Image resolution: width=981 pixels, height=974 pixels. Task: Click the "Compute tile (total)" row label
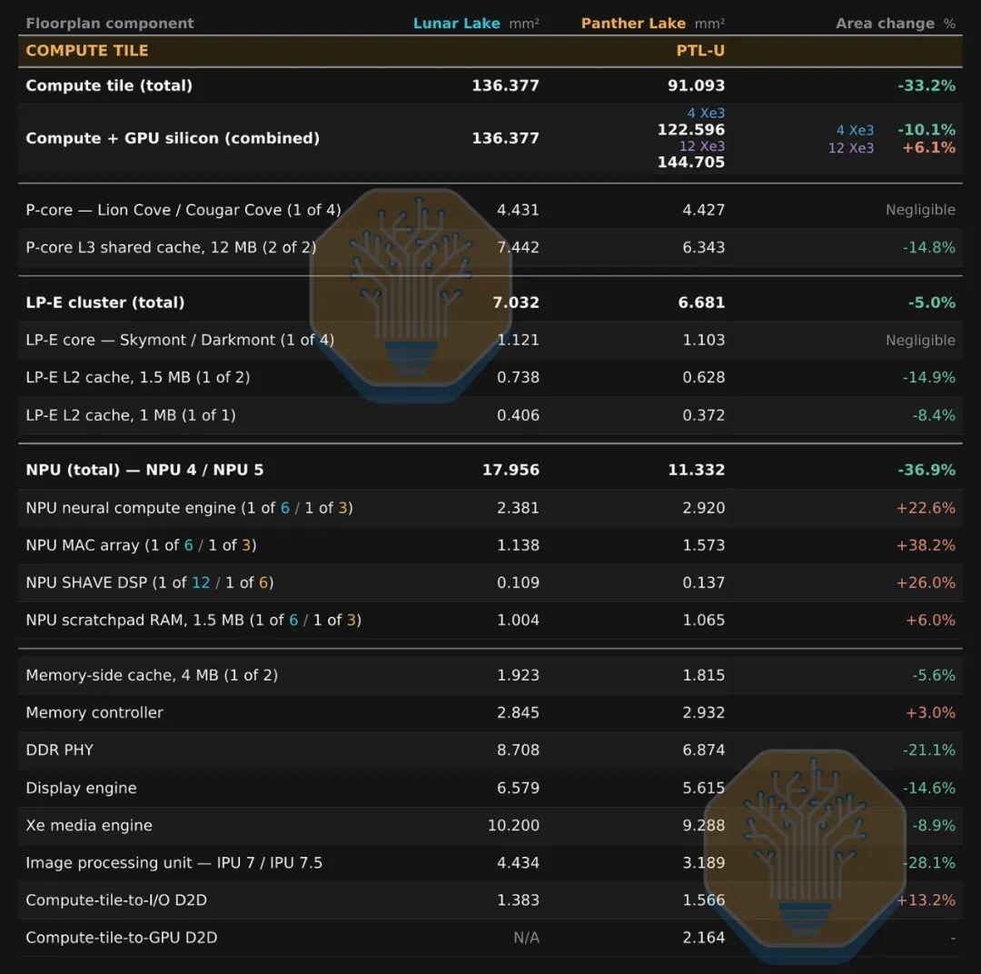point(109,85)
